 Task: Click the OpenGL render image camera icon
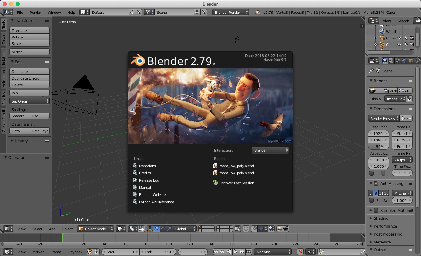[x=280, y=229]
